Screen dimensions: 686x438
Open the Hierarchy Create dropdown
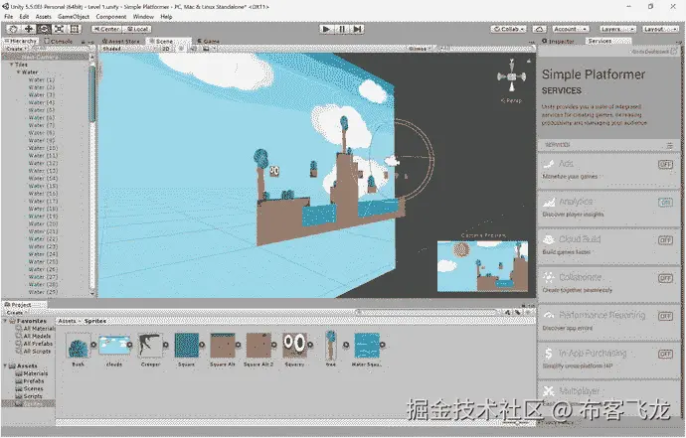[16, 49]
